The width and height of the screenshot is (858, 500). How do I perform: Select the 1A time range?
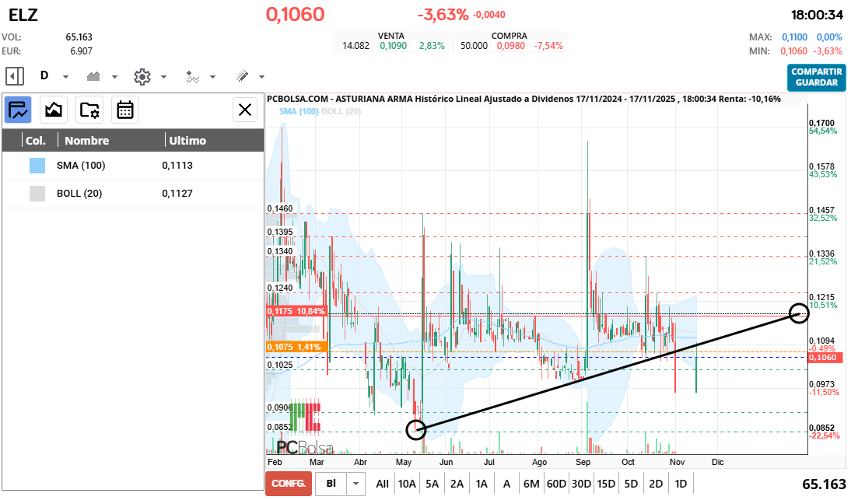click(x=482, y=484)
